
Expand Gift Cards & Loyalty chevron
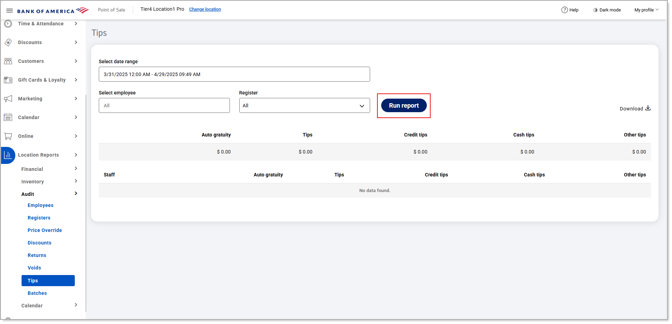tap(76, 80)
